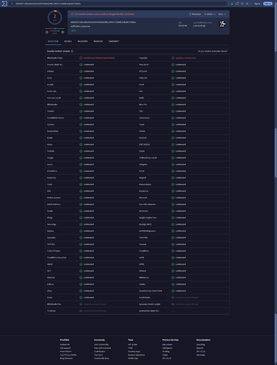Click the 2/73 detection score ring

click(55, 17)
